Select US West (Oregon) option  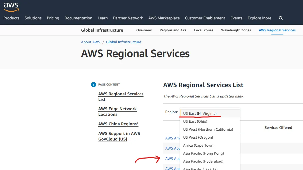pos(210,137)
